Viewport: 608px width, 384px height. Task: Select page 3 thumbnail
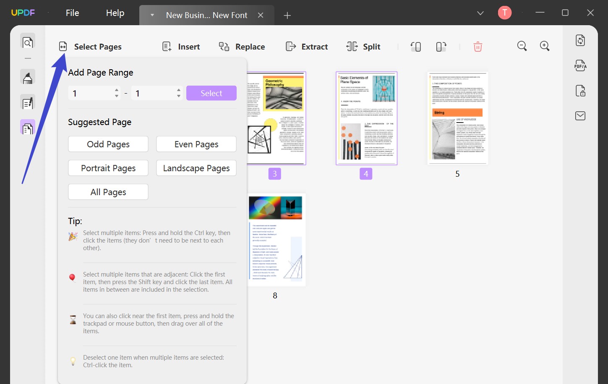276,118
